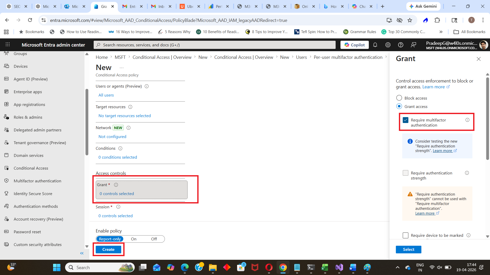
Task: Click info icon next to Target resources
Action: (130, 107)
